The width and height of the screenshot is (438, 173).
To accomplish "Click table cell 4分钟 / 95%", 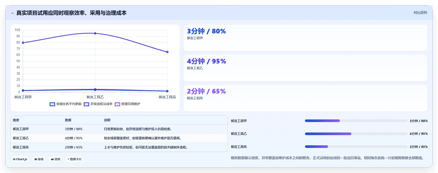I will tap(74, 138).
